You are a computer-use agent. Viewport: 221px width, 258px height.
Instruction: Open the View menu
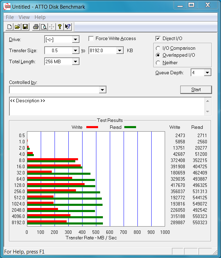(x=24, y=17)
